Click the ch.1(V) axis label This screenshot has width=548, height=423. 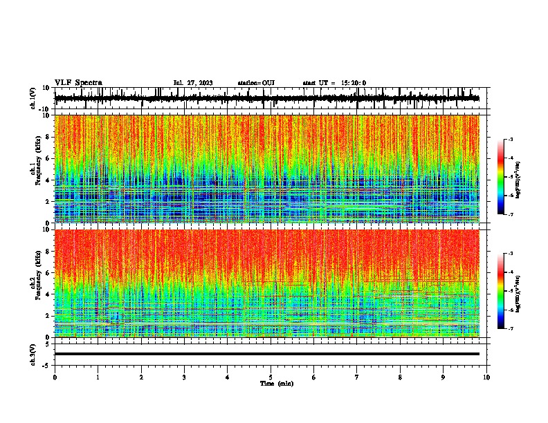33,98
